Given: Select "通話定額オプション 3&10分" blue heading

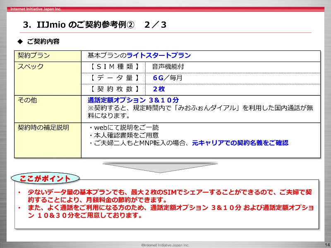Looking at the screenshot, I should tap(133, 100).
